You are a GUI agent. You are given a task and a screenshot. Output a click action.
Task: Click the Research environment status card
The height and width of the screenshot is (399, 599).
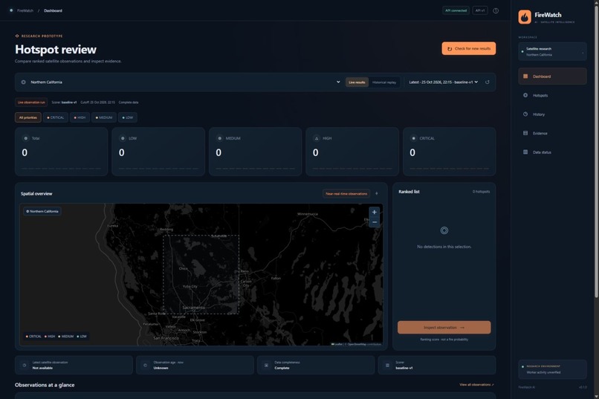point(552,369)
